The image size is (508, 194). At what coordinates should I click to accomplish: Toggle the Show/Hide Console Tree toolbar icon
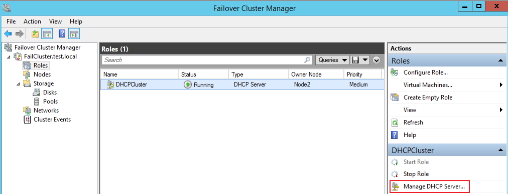click(47, 33)
